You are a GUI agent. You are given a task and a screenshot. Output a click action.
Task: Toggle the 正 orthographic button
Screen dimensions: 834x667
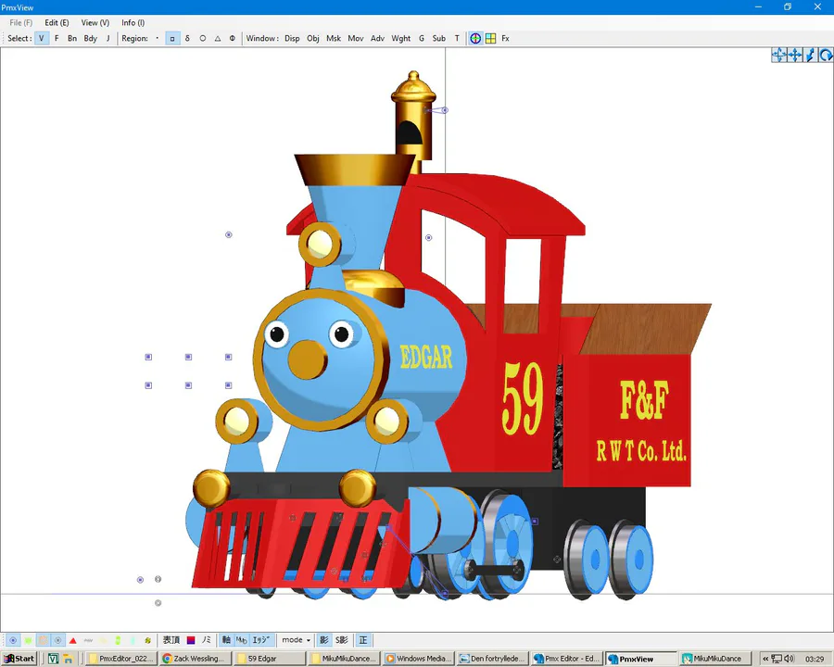click(x=363, y=640)
